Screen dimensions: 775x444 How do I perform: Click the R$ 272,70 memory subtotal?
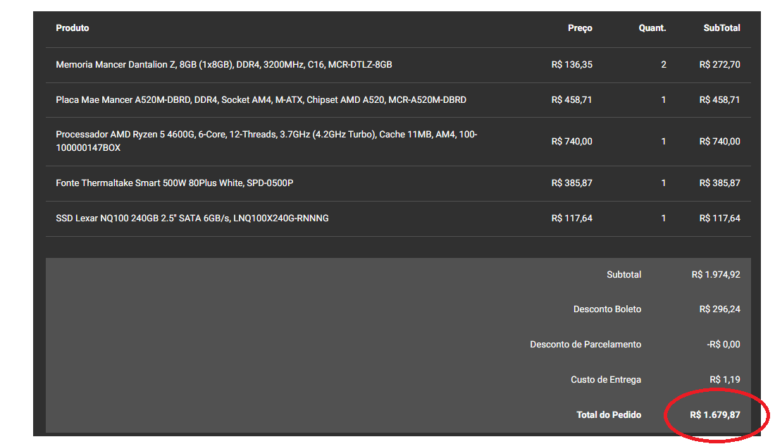tap(719, 65)
